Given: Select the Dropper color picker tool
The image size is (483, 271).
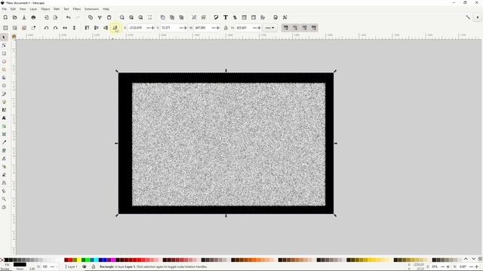Looking at the screenshot, I should pyautogui.click(x=4, y=142).
